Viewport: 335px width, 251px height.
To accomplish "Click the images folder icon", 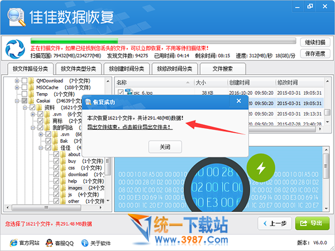I will [x=63, y=188].
